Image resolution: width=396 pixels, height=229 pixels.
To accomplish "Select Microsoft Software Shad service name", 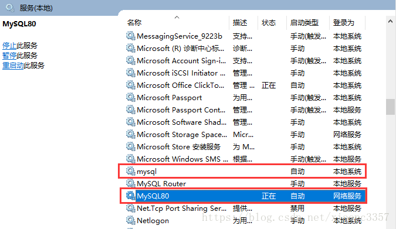I will 182,122.
